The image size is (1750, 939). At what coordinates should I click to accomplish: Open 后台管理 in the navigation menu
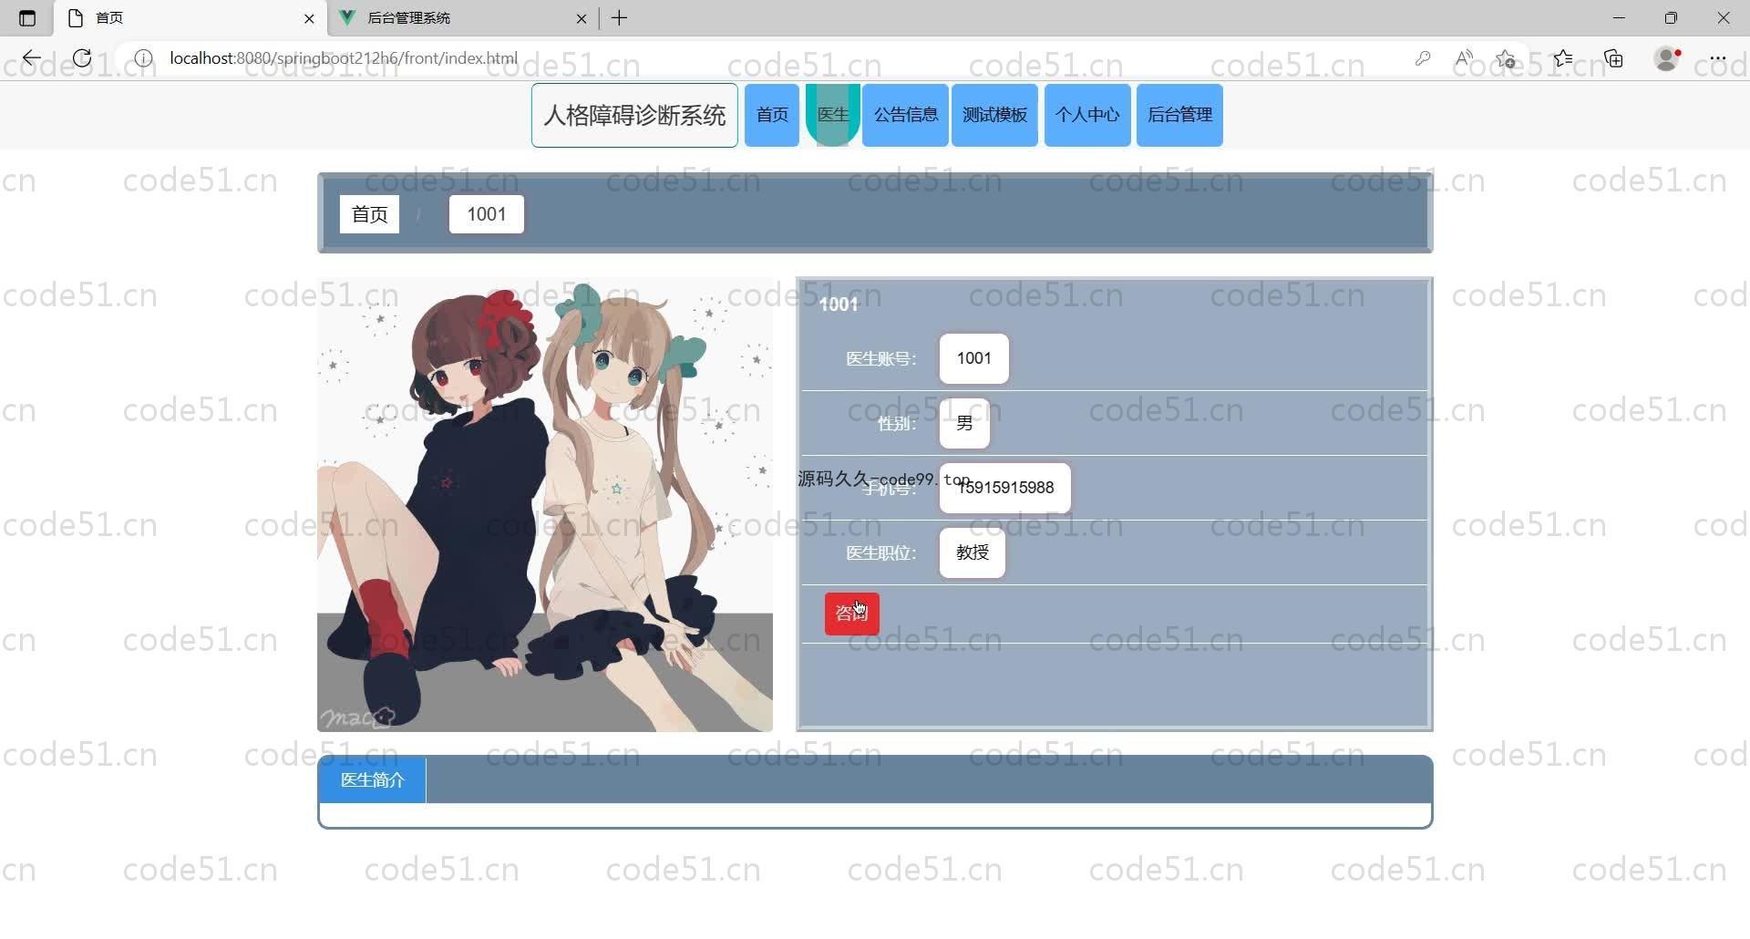click(1179, 115)
